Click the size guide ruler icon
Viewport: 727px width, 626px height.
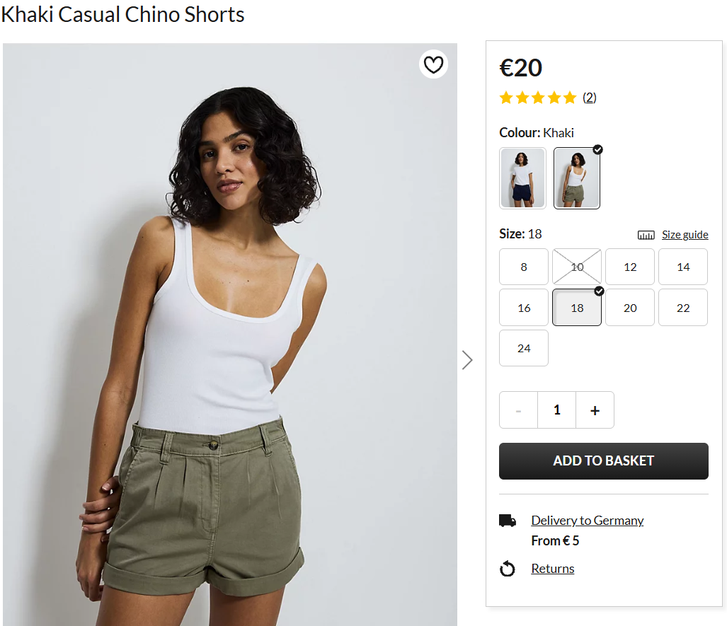[x=646, y=235]
